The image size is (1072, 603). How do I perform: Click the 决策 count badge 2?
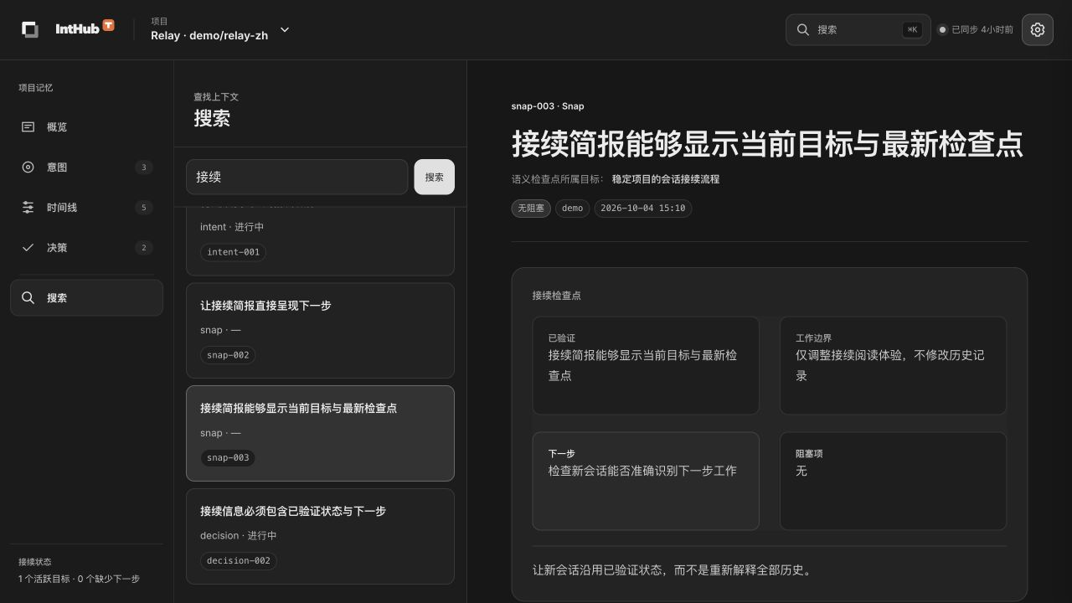point(144,248)
